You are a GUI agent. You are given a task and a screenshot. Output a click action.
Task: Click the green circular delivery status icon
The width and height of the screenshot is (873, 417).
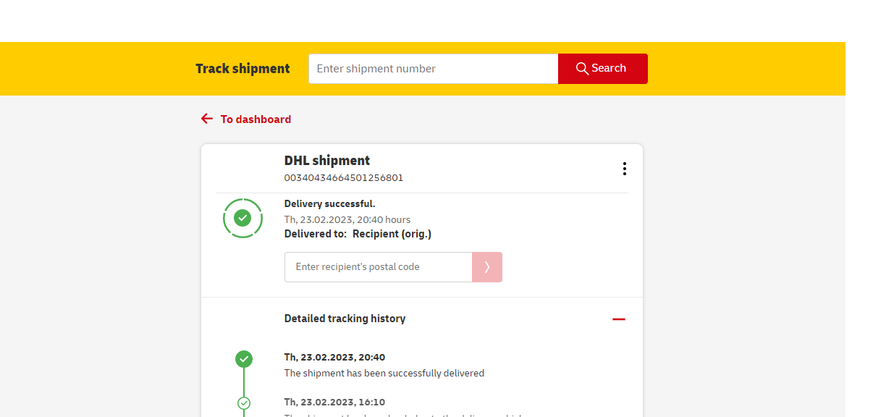[242, 218]
